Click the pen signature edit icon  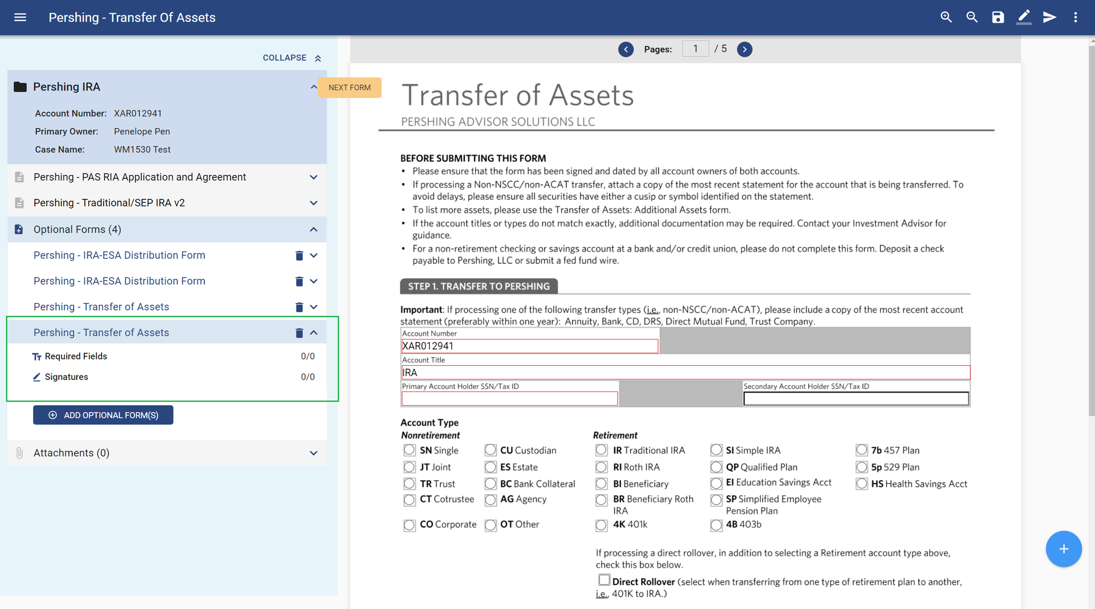tap(1024, 17)
